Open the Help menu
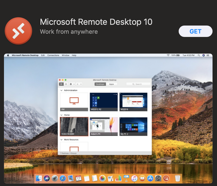Image resolution: width=217 pixels, height=186 pixels. (74, 55)
